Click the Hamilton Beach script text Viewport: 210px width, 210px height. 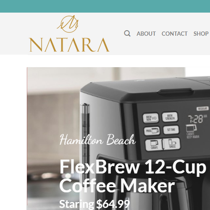[x=97, y=139]
